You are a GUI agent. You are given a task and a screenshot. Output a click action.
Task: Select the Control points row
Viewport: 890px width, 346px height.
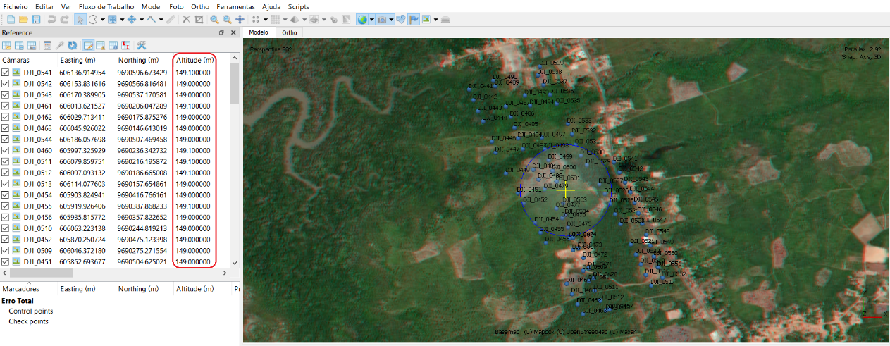point(30,311)
